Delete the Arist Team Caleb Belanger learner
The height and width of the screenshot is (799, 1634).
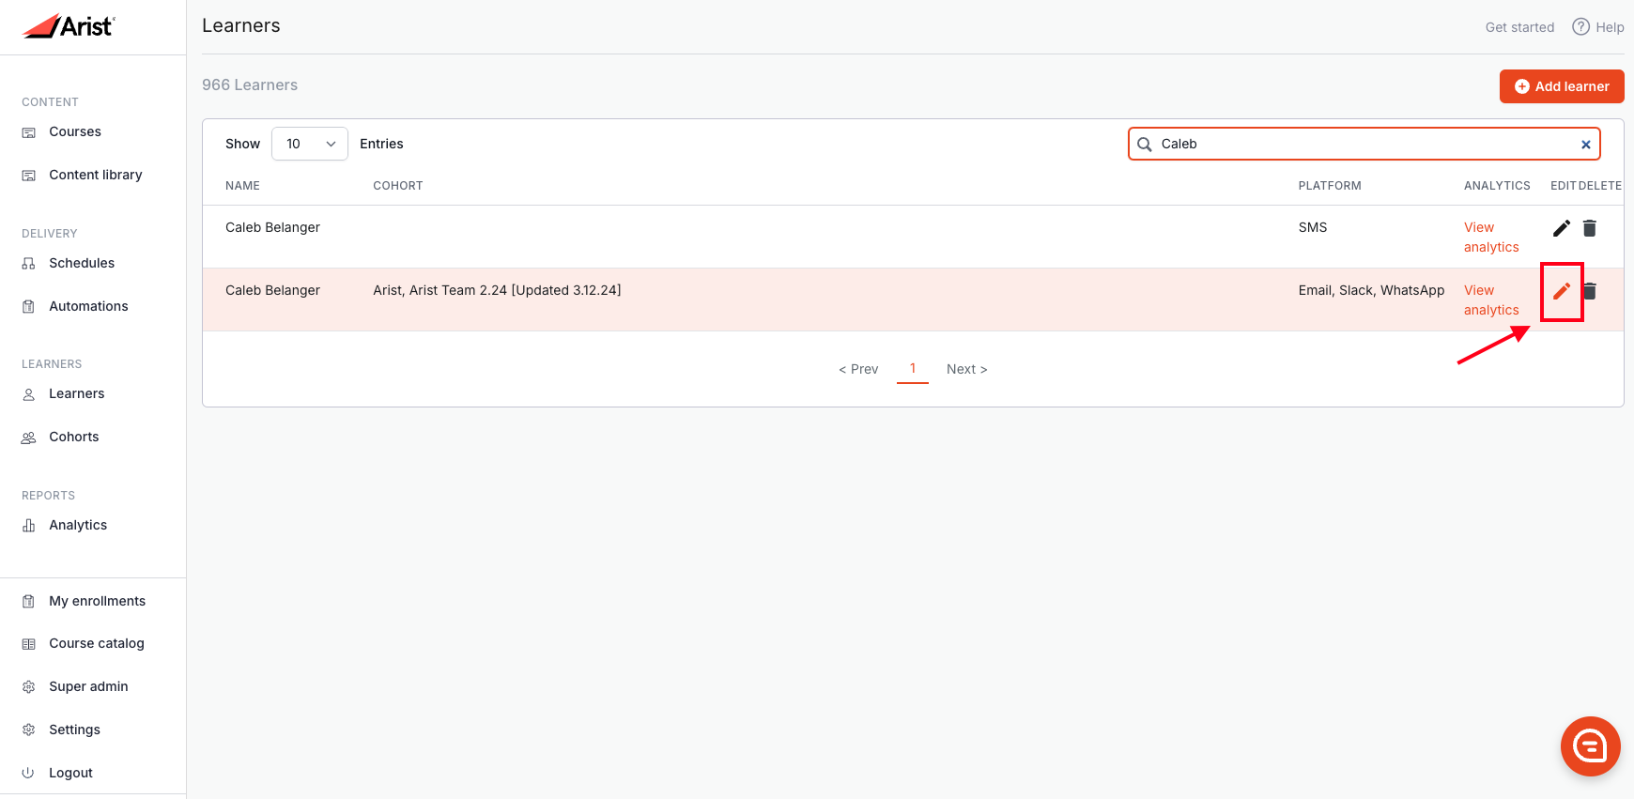tap(1590, 291)
